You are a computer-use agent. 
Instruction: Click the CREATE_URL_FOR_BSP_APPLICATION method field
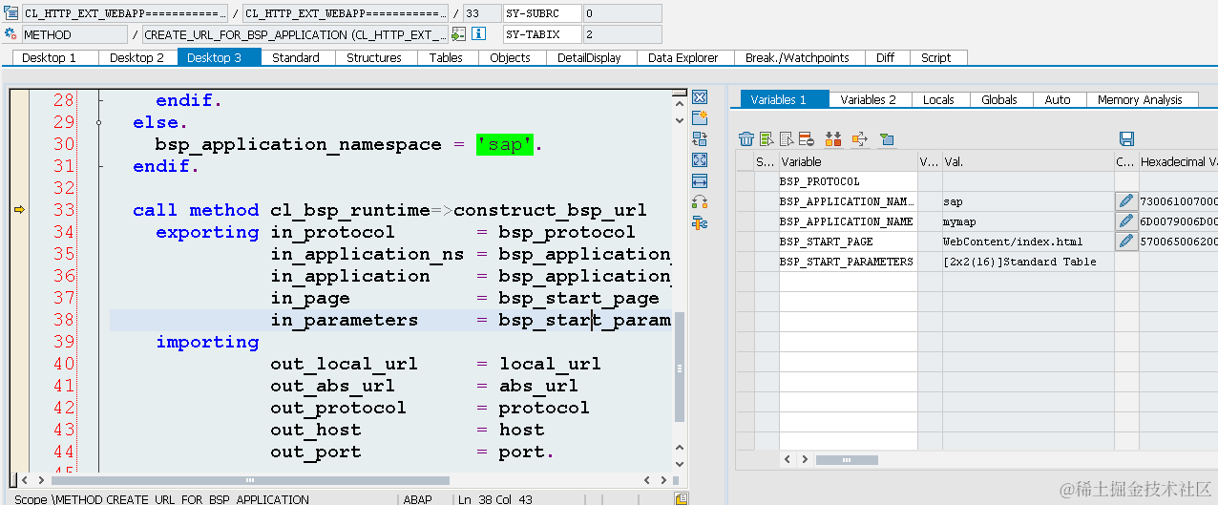[x=294, y=34]
